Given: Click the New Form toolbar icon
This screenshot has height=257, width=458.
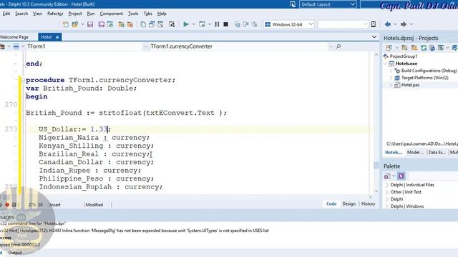Looking at the screenshot, I should (x=172, y=24).
